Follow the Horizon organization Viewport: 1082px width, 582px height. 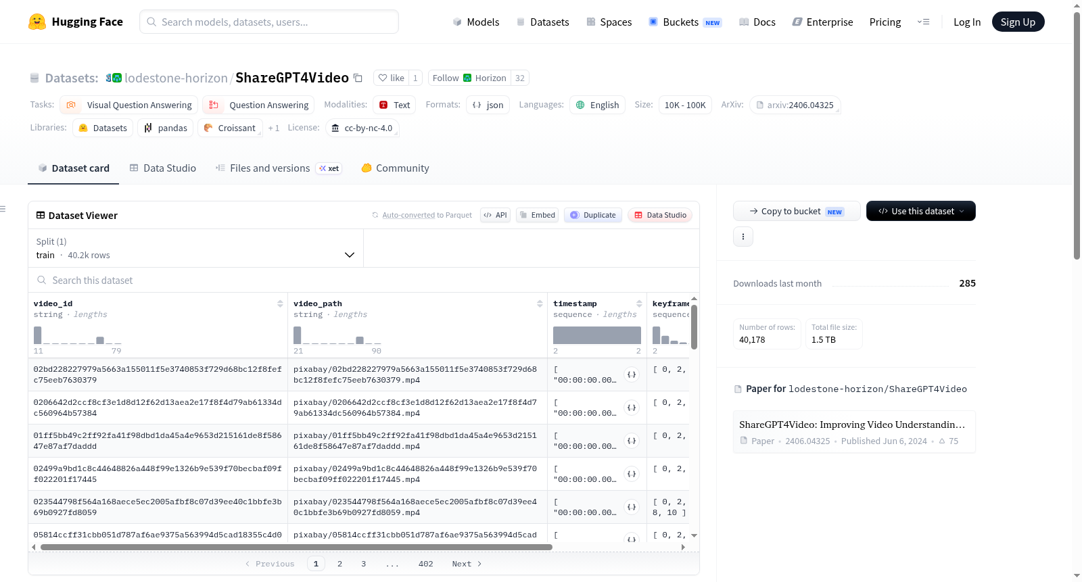(x=469, y=78)
